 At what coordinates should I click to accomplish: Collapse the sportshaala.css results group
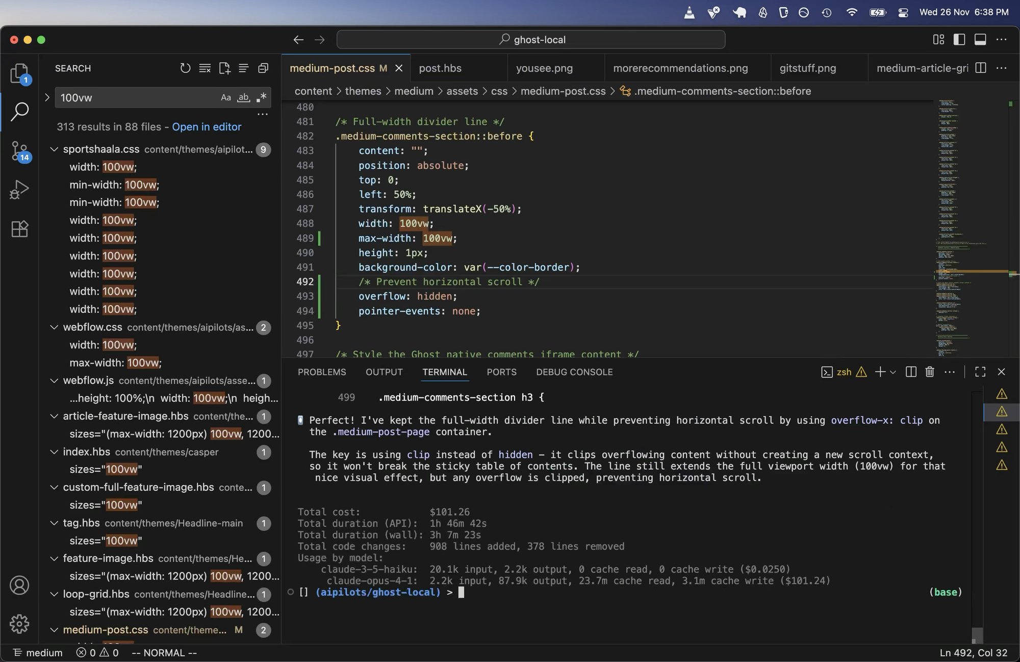tap(54, 149)
